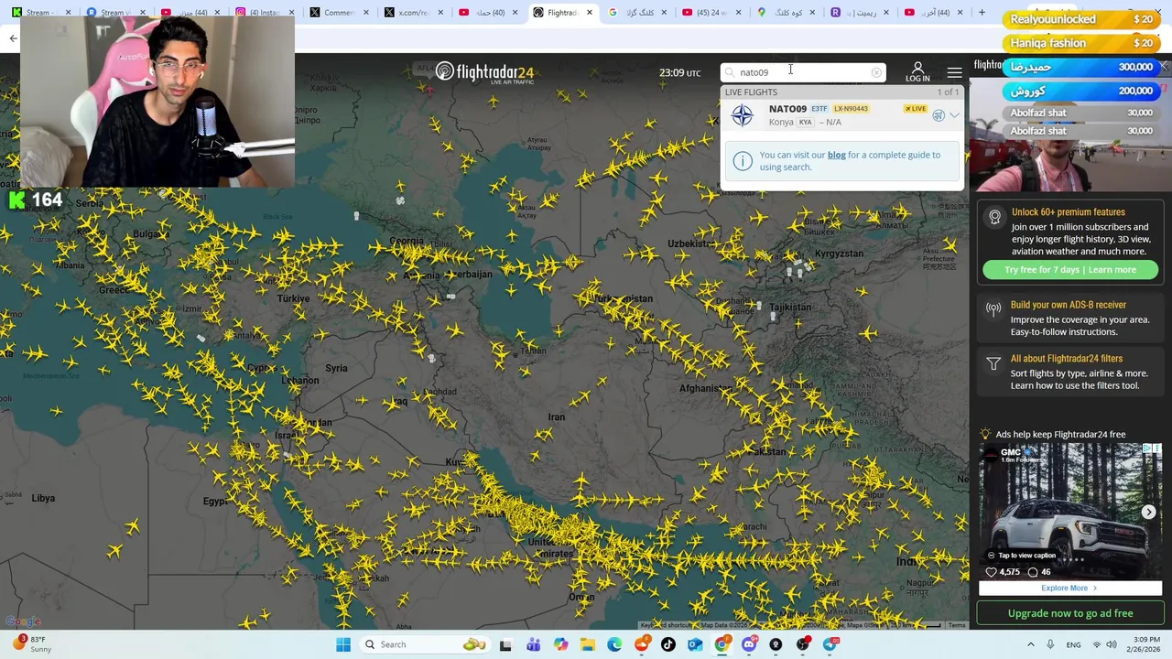Click the ADS-B receiver antenna icon
This screenshot has height=659, width=1172.
click(993, 309)
